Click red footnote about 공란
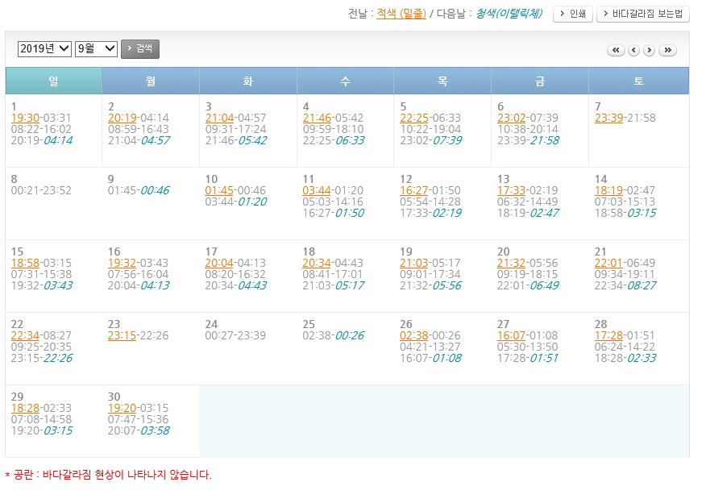706x503 pixels. (108, 475)
